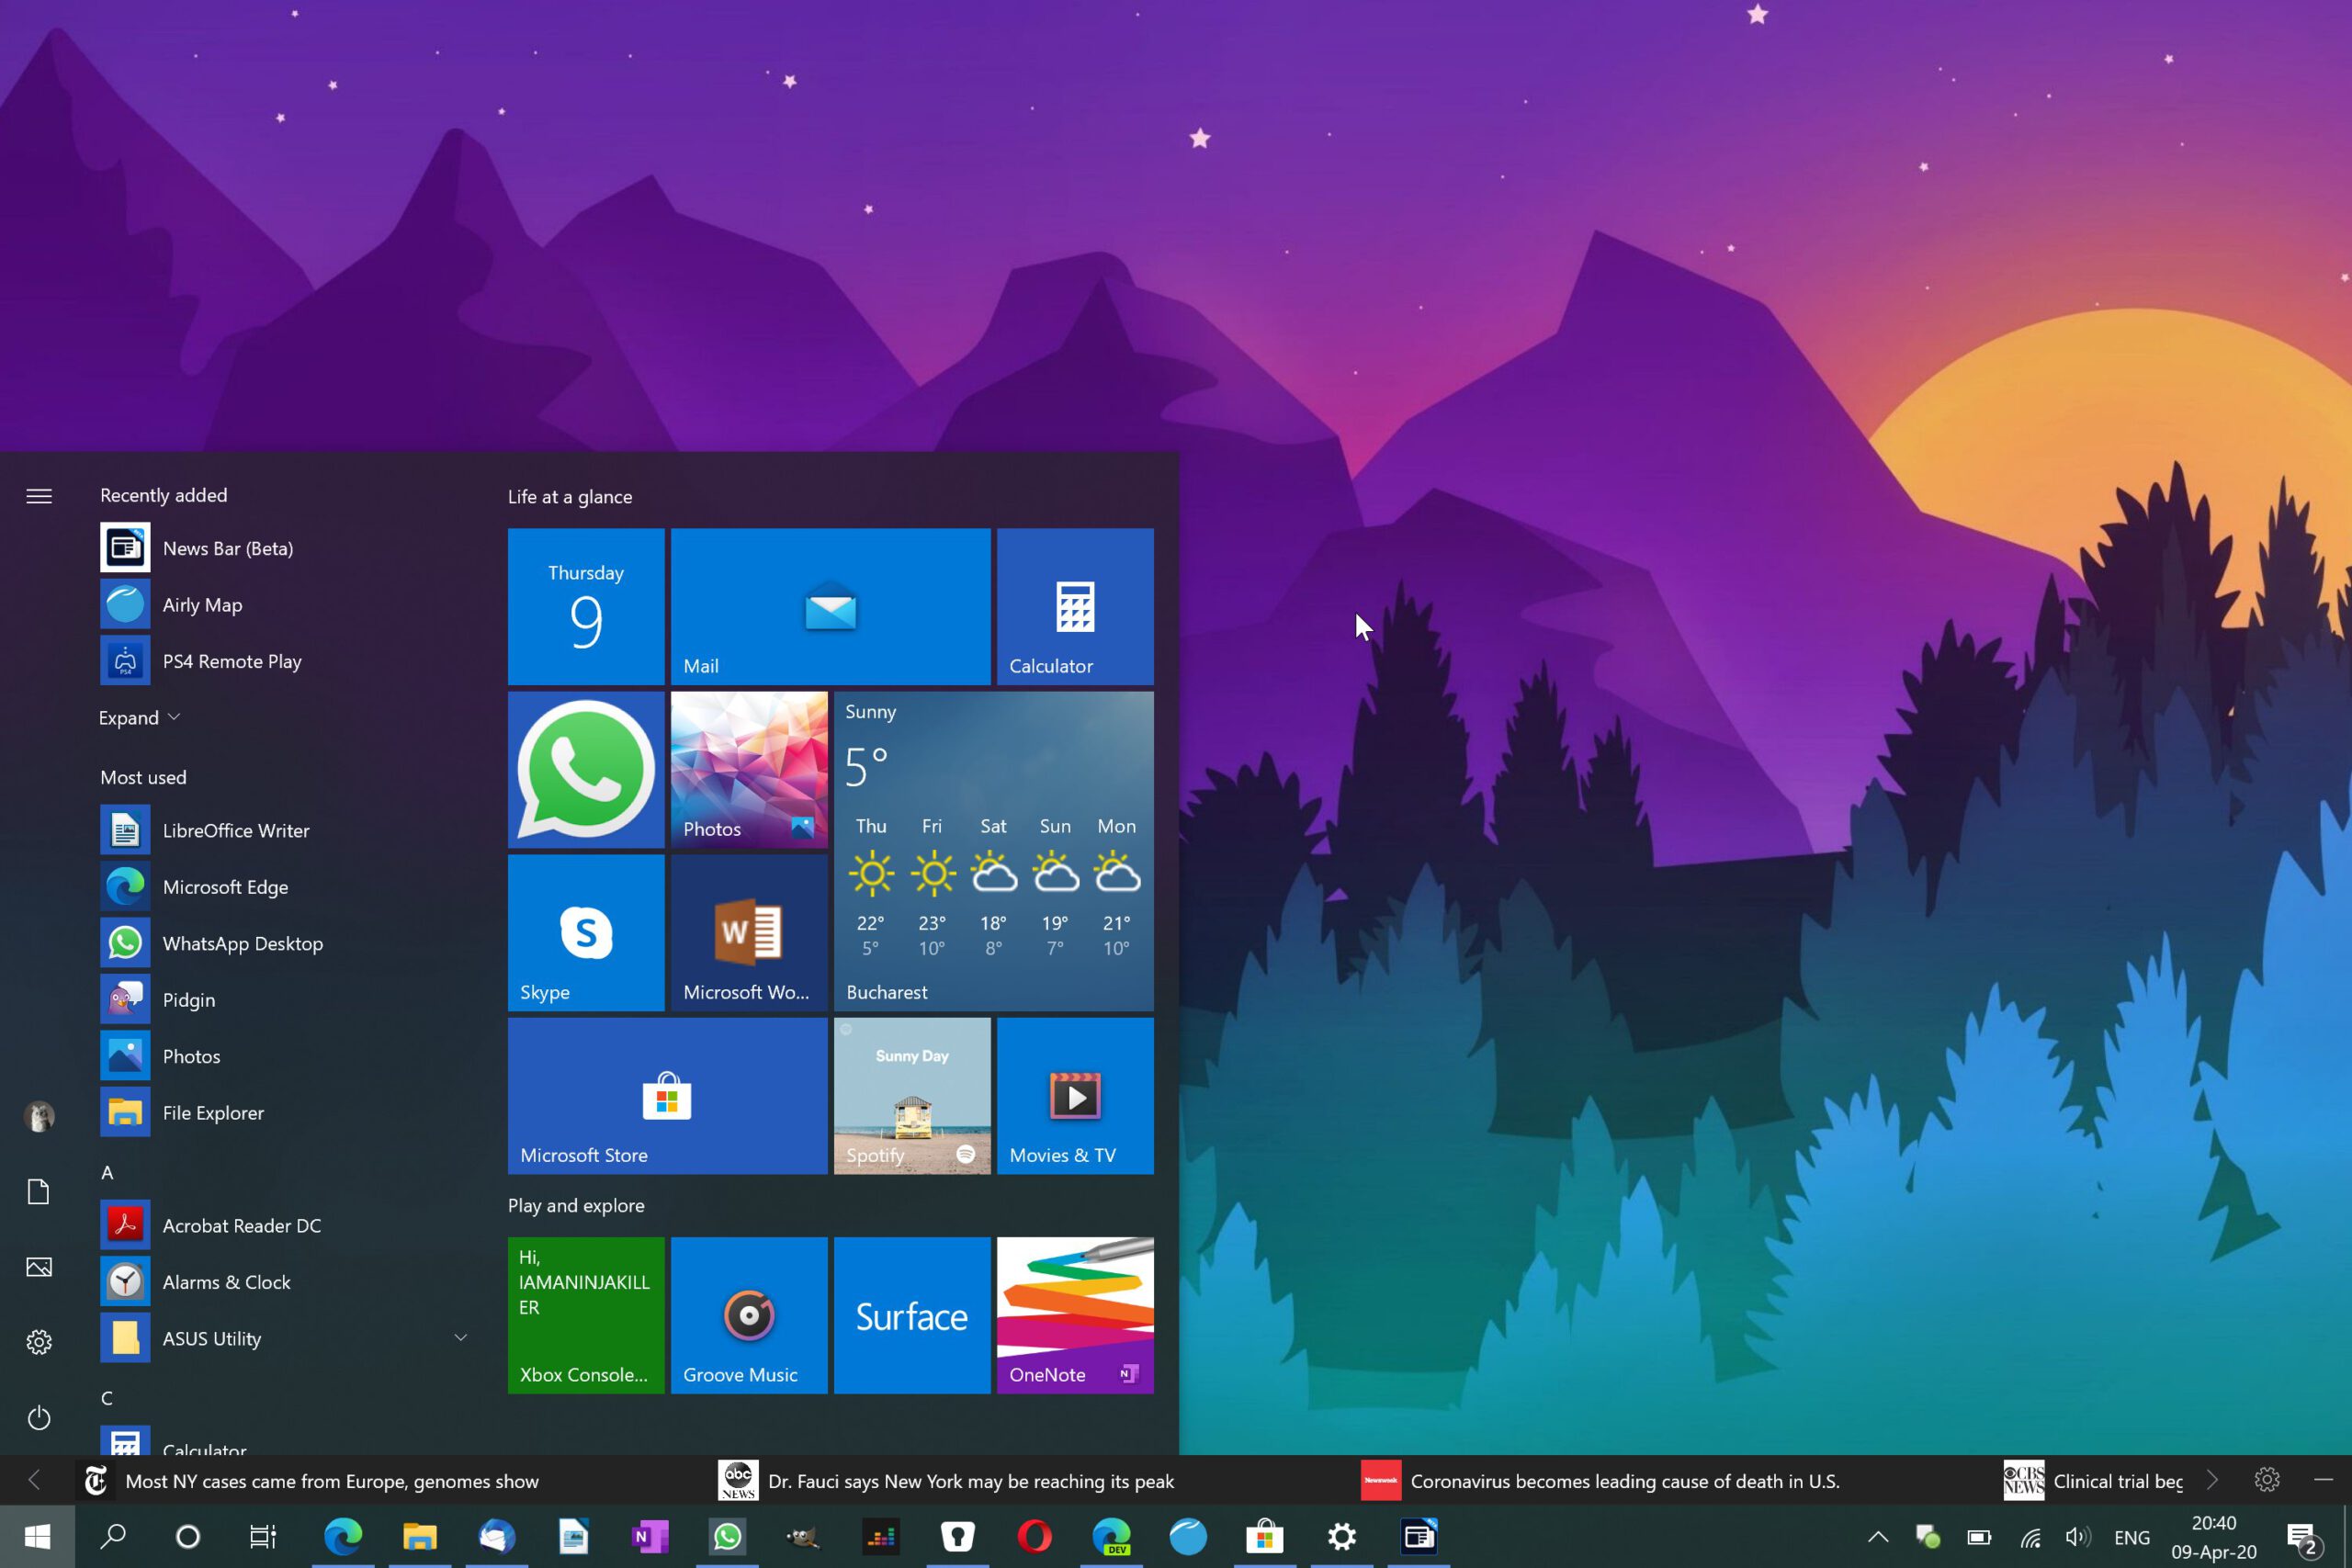Open Task View on the taskbar
This screenshot has height=1568, width=2352.
coord(263,1536)
